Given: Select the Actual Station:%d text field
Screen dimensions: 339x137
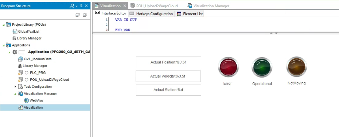Looking at the screenshot, I should pos(168,90).
